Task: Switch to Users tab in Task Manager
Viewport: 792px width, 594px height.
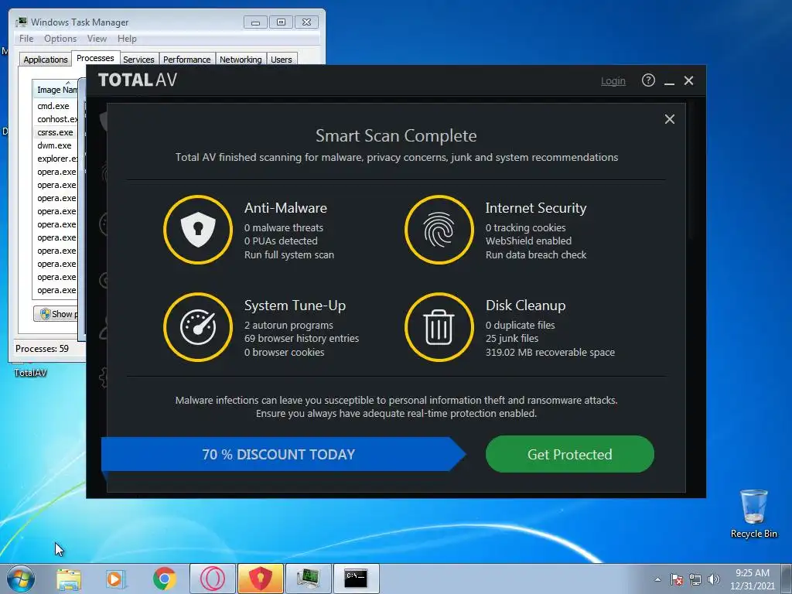Action: pos(282,60)
